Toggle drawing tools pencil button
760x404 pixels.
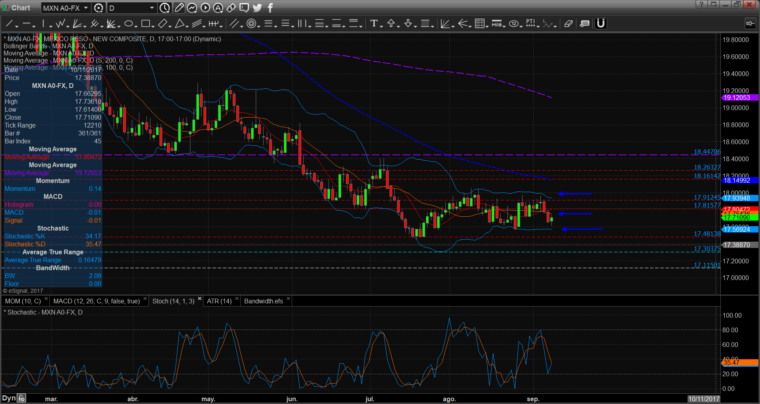179,8
